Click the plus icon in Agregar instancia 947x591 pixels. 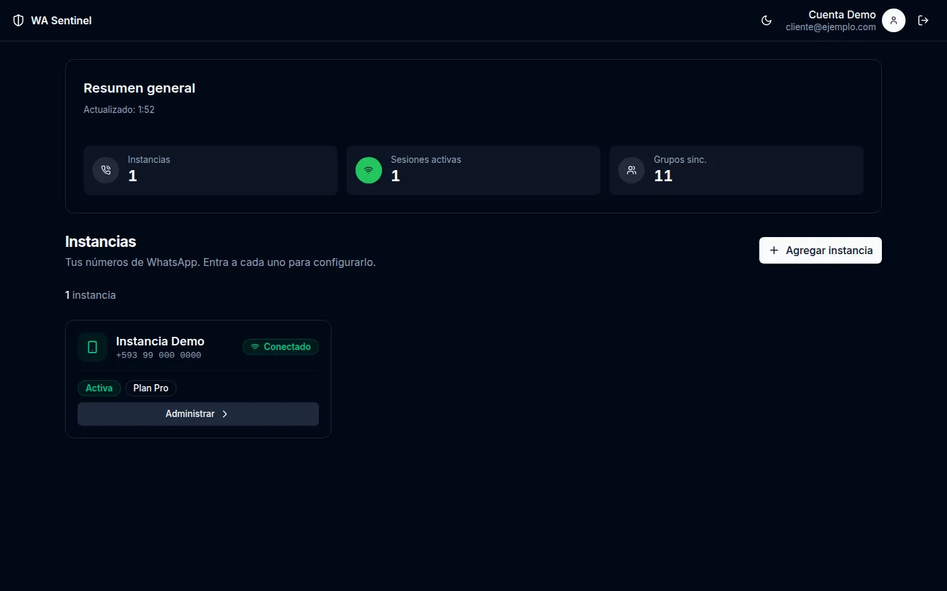tap(774, 250)
